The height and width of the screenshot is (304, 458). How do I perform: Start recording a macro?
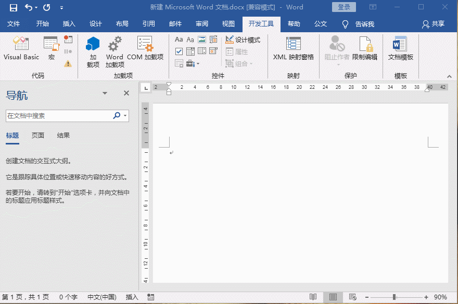coord(68,39)
